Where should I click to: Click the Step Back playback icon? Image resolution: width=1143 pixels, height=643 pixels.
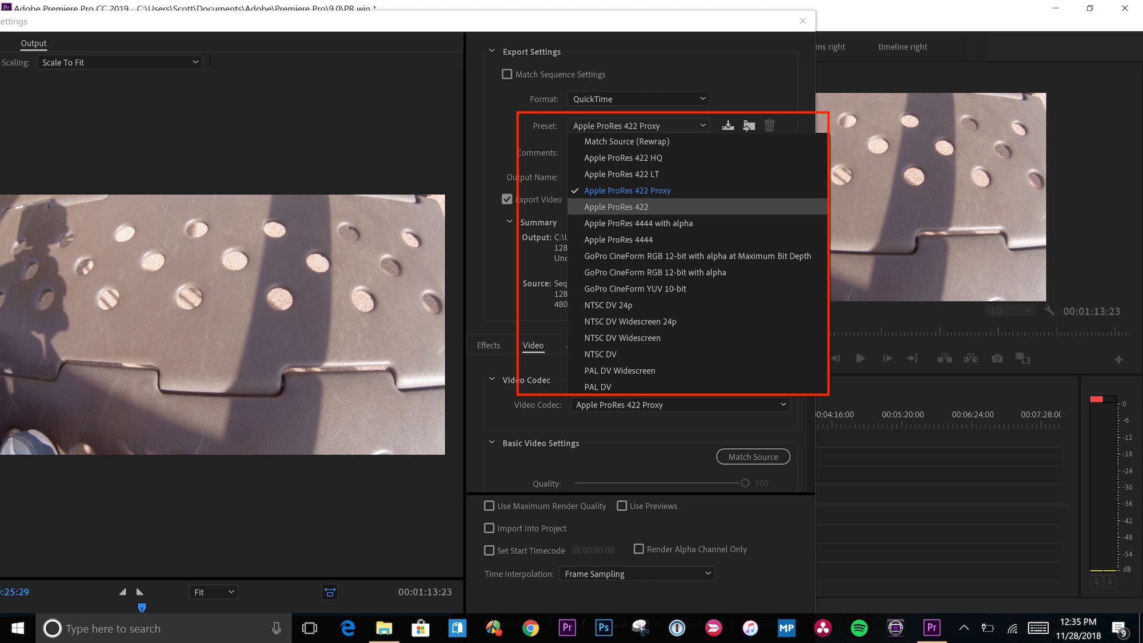coord(836,359)
